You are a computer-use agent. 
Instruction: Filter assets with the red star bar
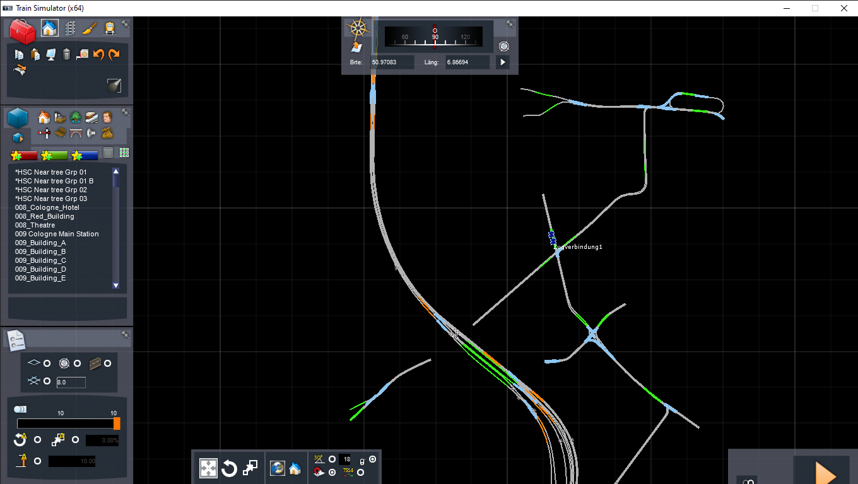25,155
